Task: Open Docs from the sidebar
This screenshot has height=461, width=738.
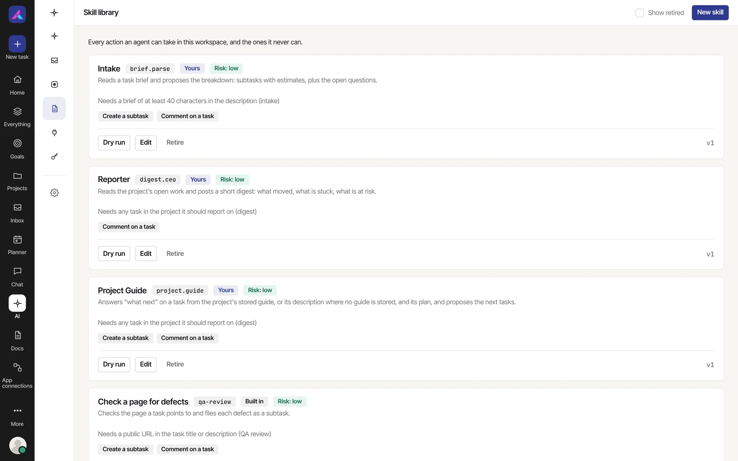Action: pos(17,341)
